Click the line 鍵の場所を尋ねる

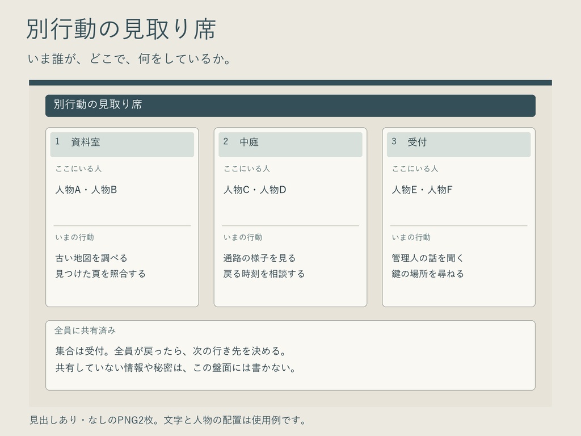click(x=428, y=274)
